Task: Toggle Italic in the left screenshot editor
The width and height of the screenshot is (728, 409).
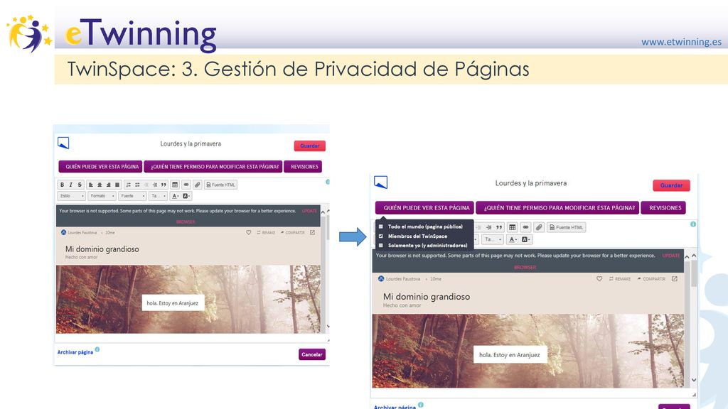Action: tap(70, 185)
